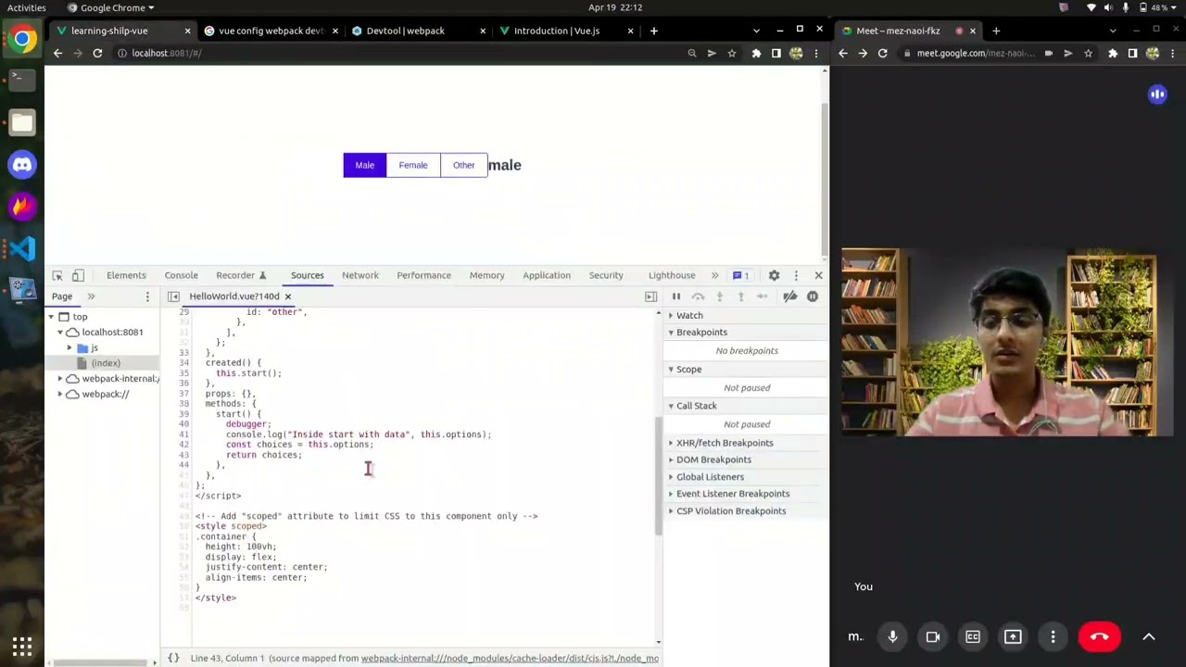Click the step over next function call icon
The height and width of the screenshot is (667, 1186).
coord(698,296)
